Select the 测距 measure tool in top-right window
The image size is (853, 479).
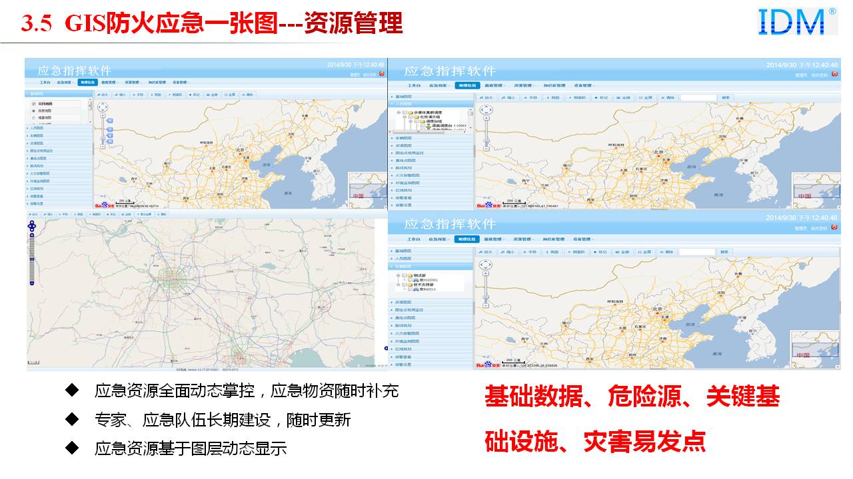(x=554, y=98)
